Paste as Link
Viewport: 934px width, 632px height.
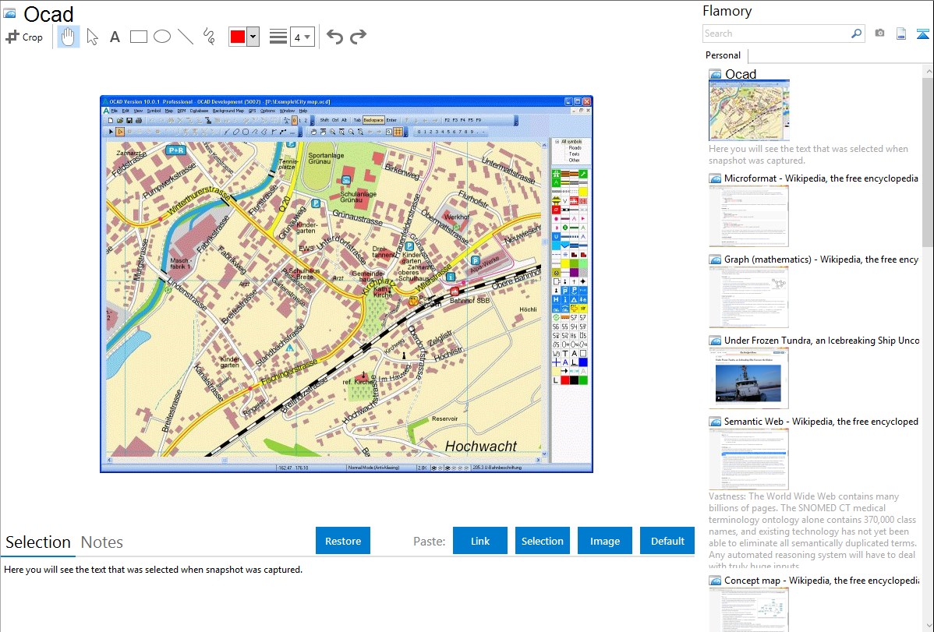(480, 541)
